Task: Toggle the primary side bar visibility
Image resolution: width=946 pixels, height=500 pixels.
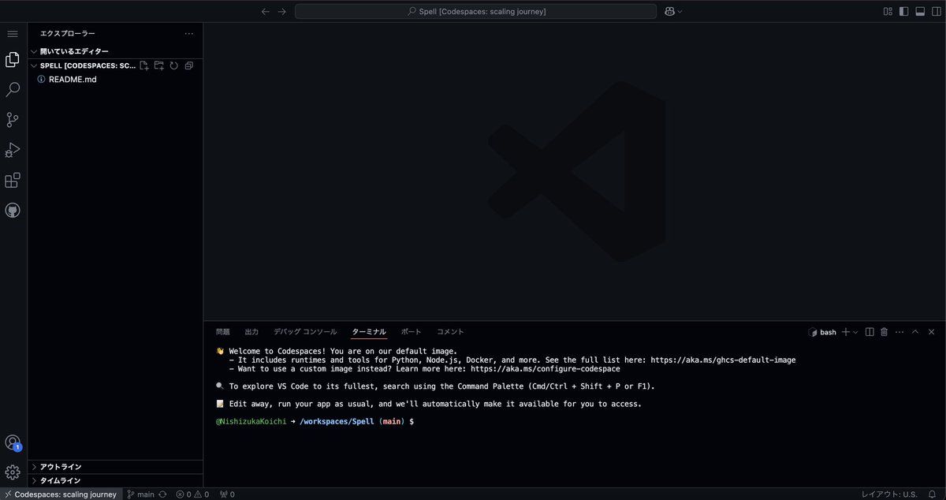Action: 903,11
